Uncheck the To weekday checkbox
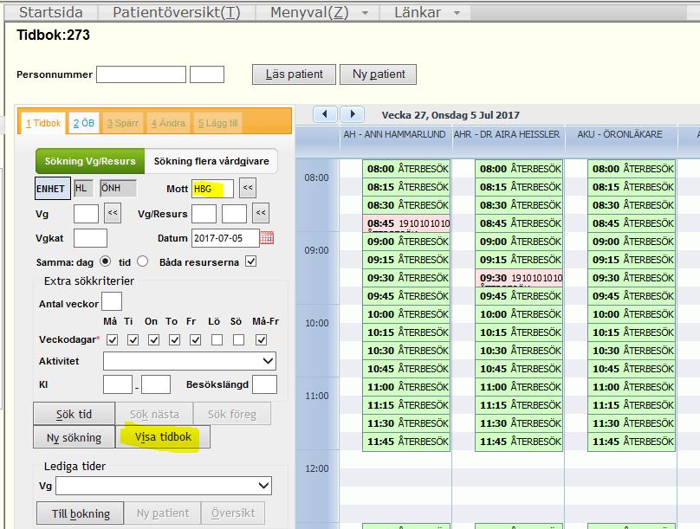700x529 pixels. 174,340
